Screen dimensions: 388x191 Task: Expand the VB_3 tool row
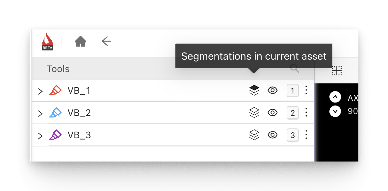click(40, 136)
